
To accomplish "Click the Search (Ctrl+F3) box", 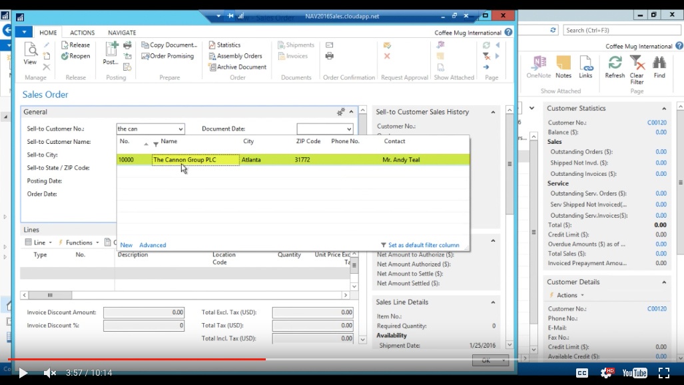I will 621,30.
